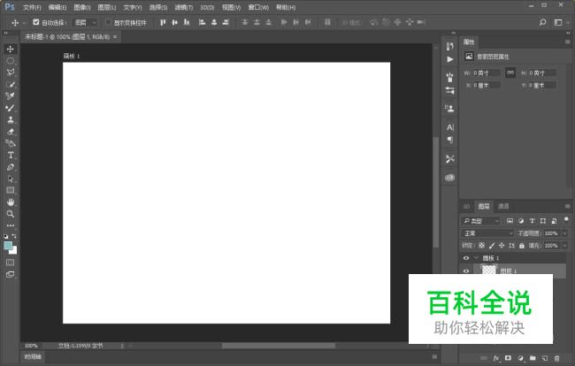Select the Elliptical Marquee tool
575x366 pixels.
(x=11, y=60)
